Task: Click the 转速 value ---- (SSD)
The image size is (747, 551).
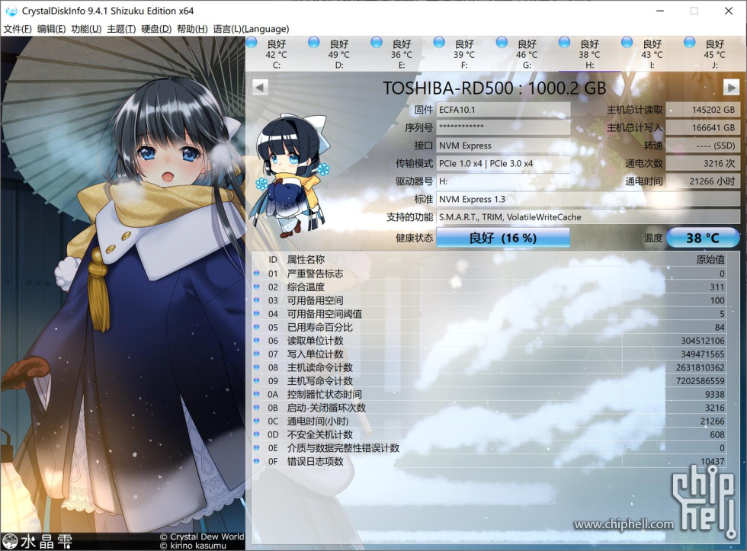Action: point(703,146)
